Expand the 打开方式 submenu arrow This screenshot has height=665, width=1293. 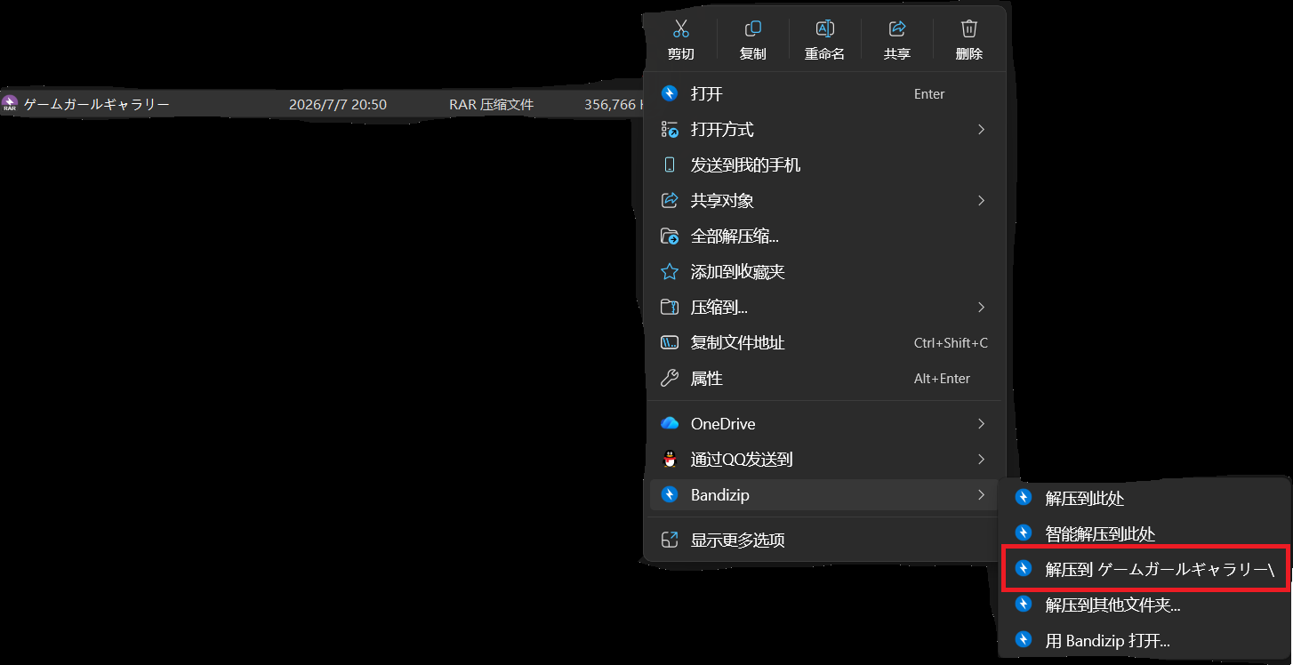[981, 129]
